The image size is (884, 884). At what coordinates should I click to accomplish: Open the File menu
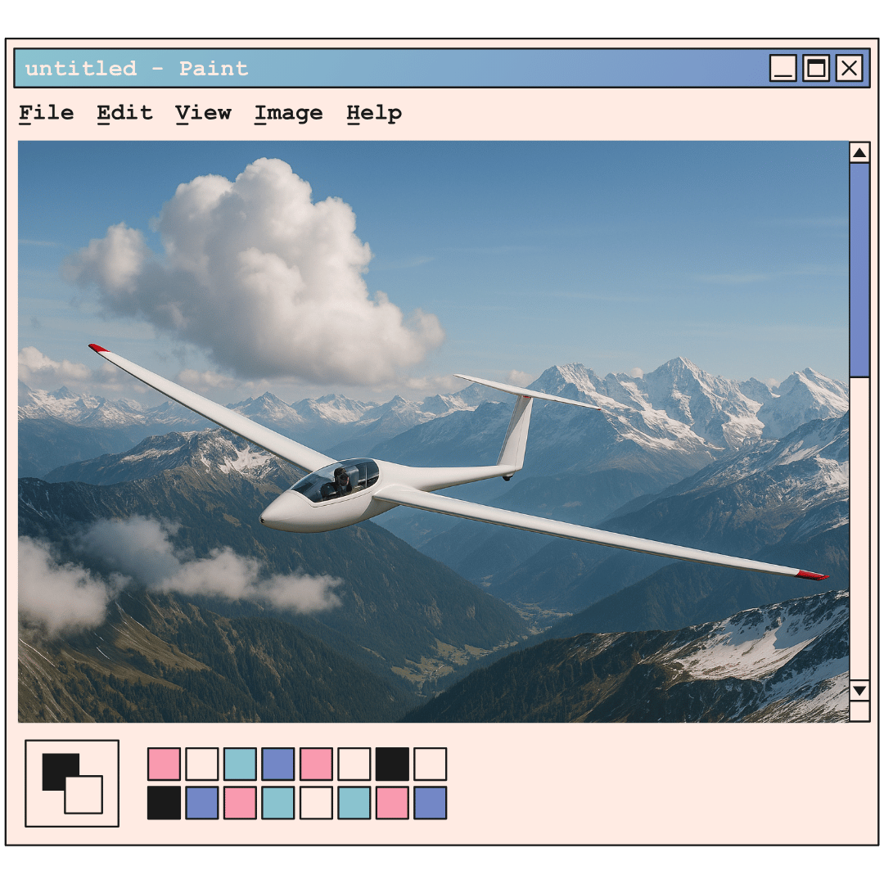point(46,113)
